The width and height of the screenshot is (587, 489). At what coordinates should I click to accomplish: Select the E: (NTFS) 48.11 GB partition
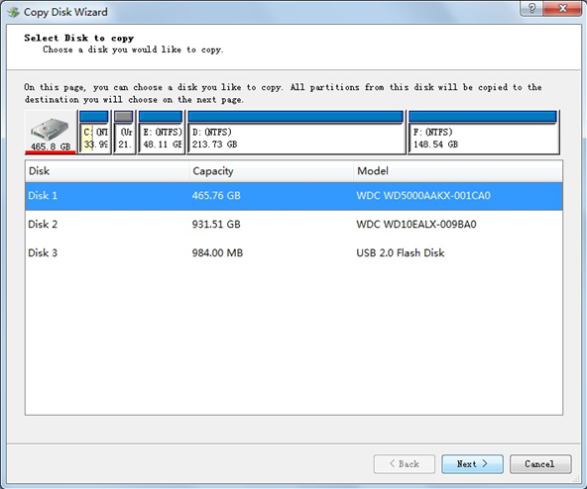pyautogui.click(x=161, y=132)
